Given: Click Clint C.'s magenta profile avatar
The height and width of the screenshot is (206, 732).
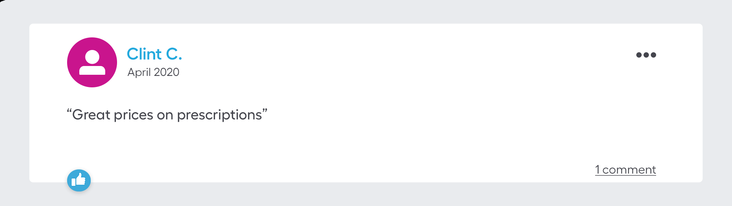Looking at the screenshot, I should [x=92, y=62].
